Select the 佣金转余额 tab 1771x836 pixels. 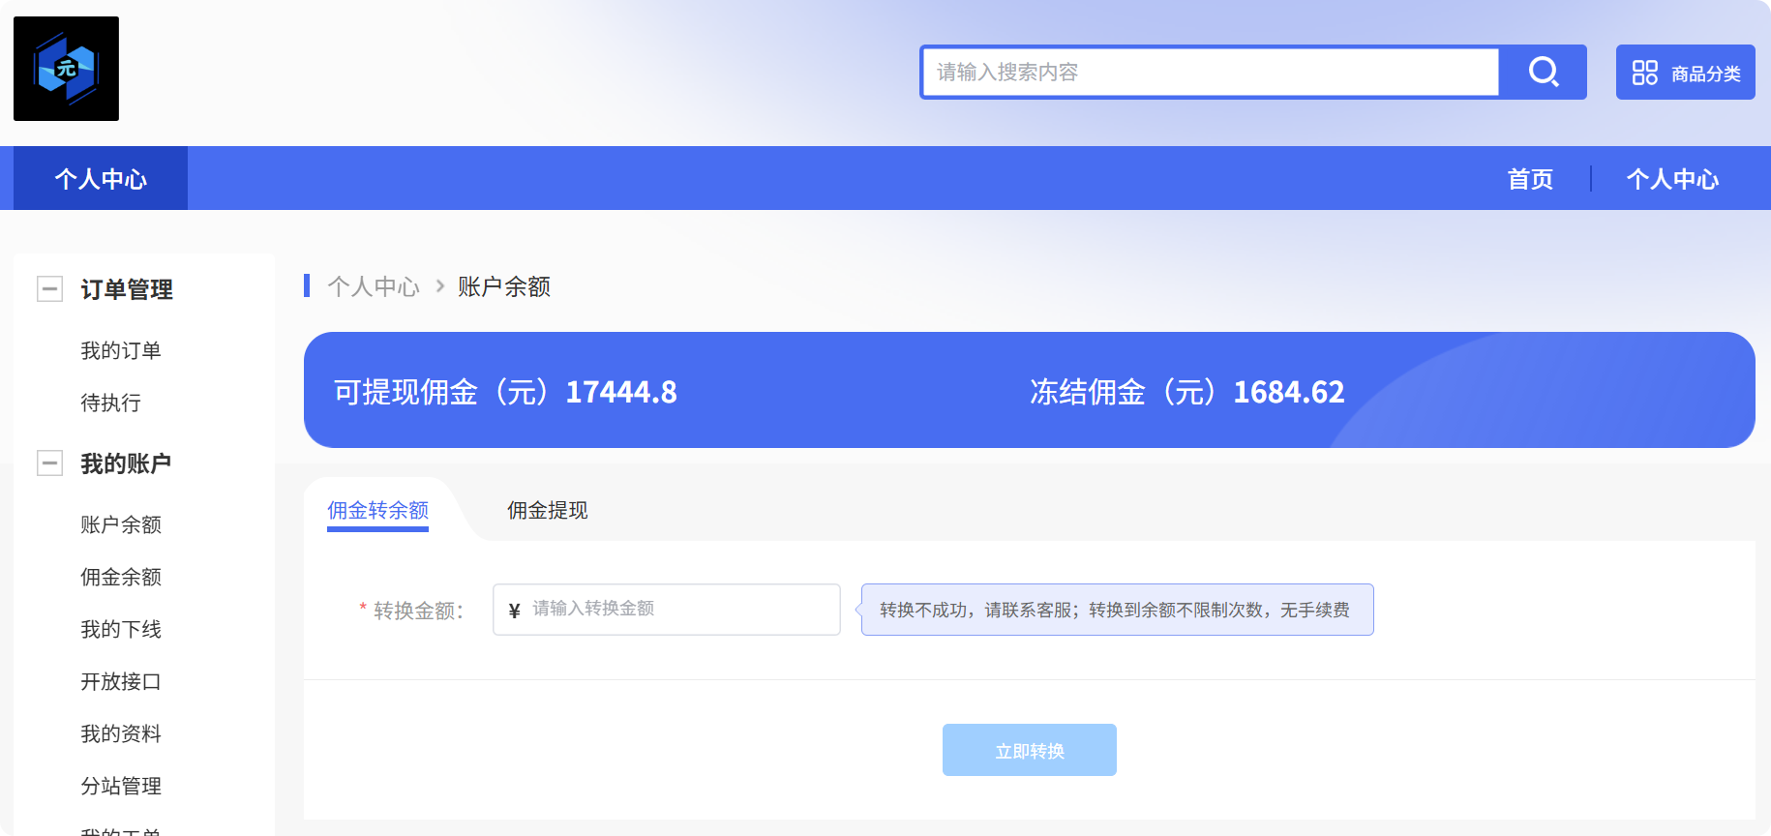tap(377, 511)
